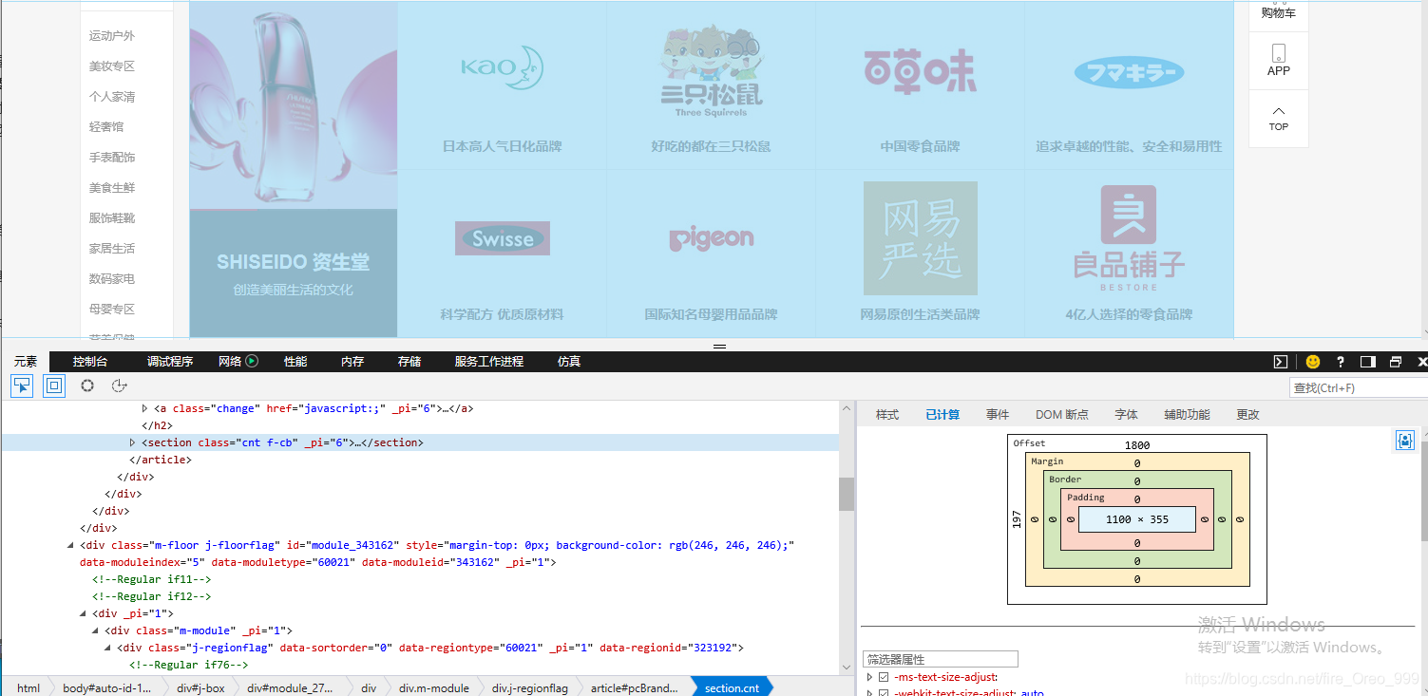Collapse the div class="m-floor j-floorflag" node

(70, 545)
